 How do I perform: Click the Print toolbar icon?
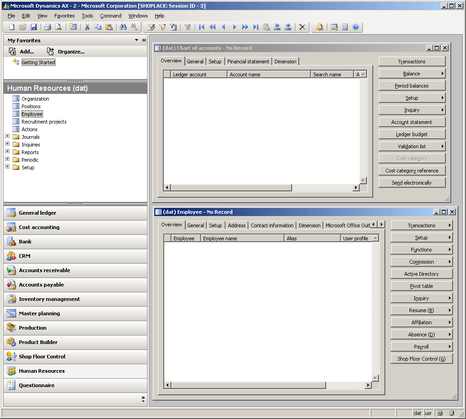point(48,27)
